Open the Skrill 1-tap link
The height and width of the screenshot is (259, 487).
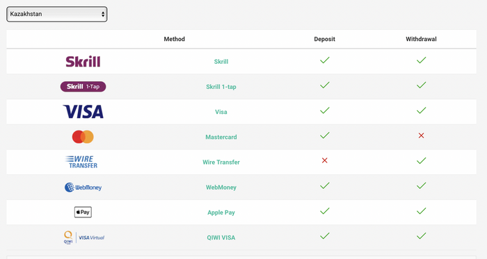pos(221,87)
